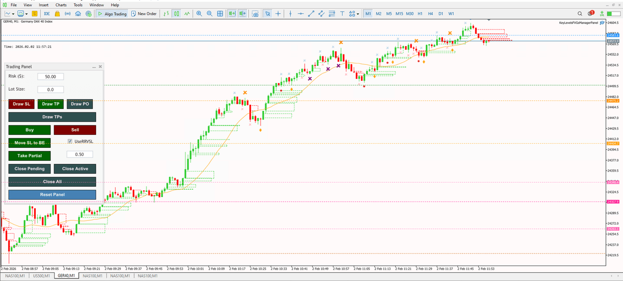Click the Zoom Out magnifier icon
This screenshot has width=623, height=281.
209,14
